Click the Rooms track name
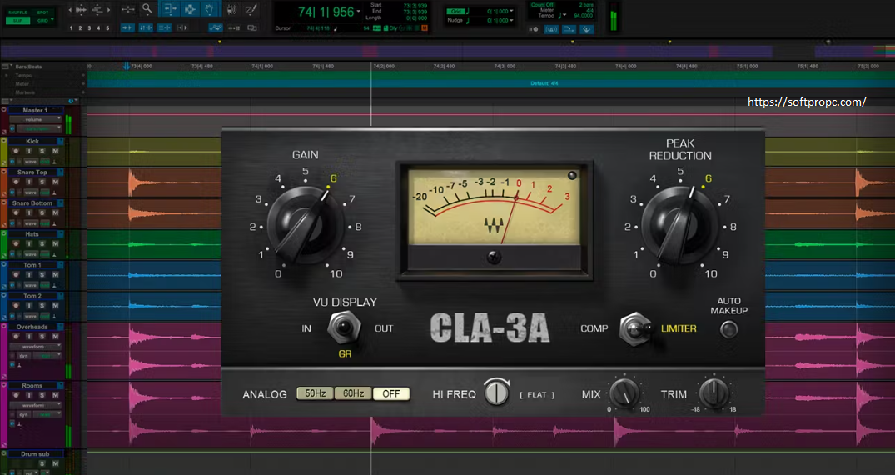Screen dimensions: 895x475 32,386
